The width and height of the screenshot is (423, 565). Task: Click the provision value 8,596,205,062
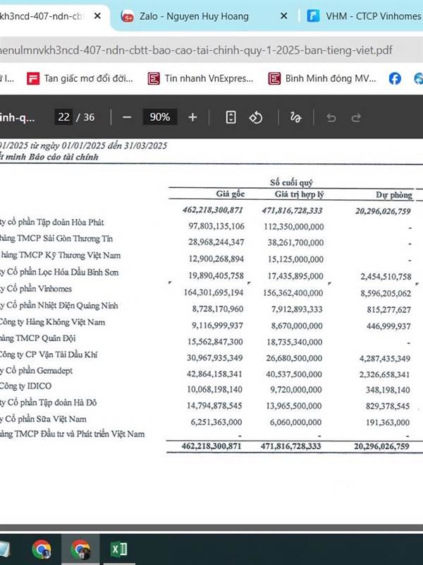pos(386,293)
